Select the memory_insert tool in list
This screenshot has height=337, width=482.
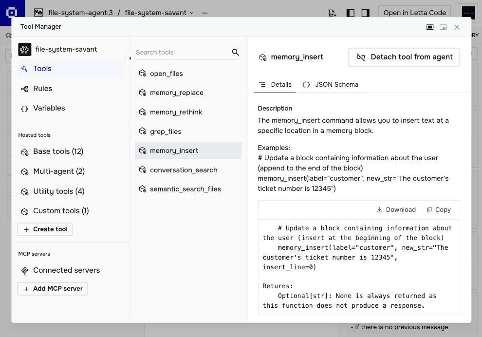tap(188, 150)
